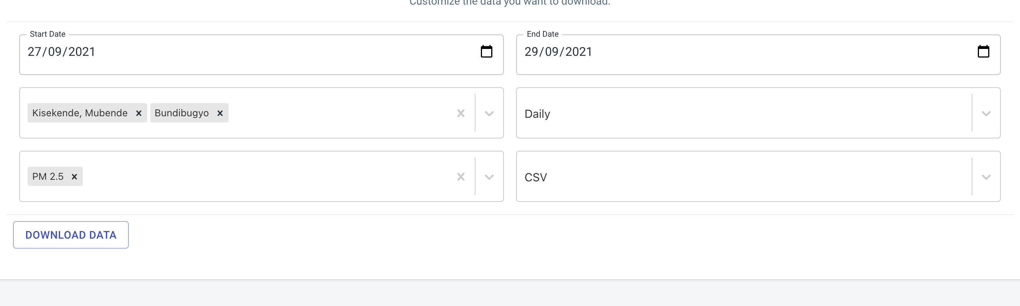
Task: Open the Daily frequency dropdown
Action: (x=985, y=113)
